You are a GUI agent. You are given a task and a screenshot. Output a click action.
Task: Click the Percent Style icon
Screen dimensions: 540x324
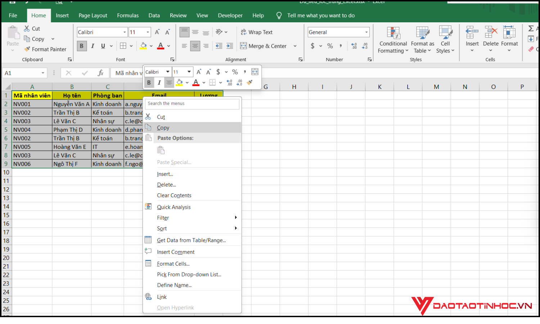coord(329,46)
